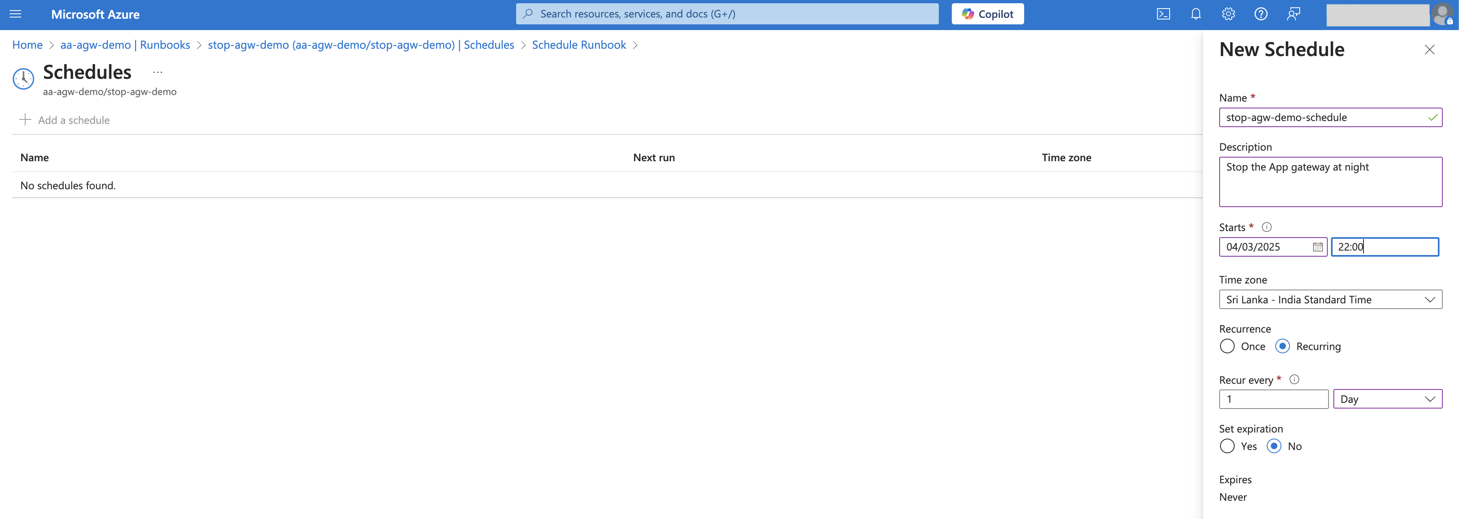Set expiration to No
The height and width of the screenshot is (519, 1459).
(x=1274, y=446)
